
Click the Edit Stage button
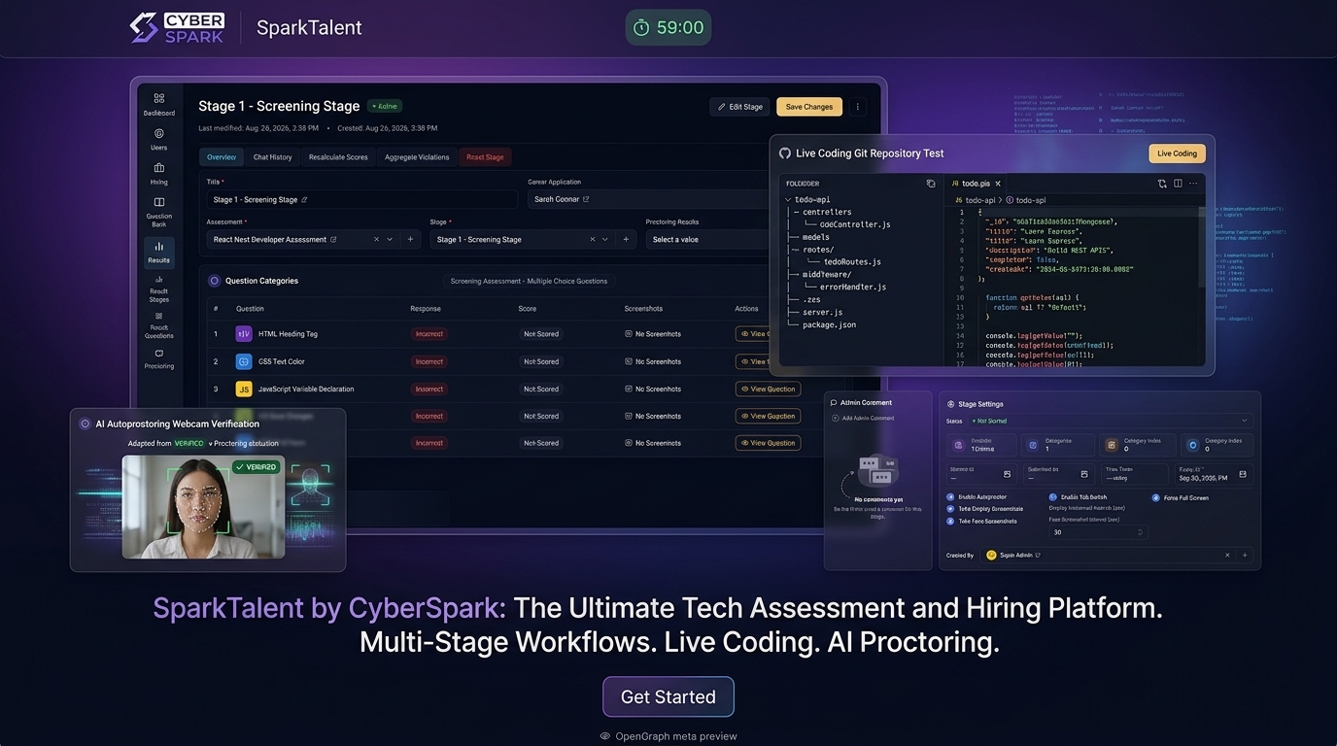pyautogui.click(x=740, y=107)
